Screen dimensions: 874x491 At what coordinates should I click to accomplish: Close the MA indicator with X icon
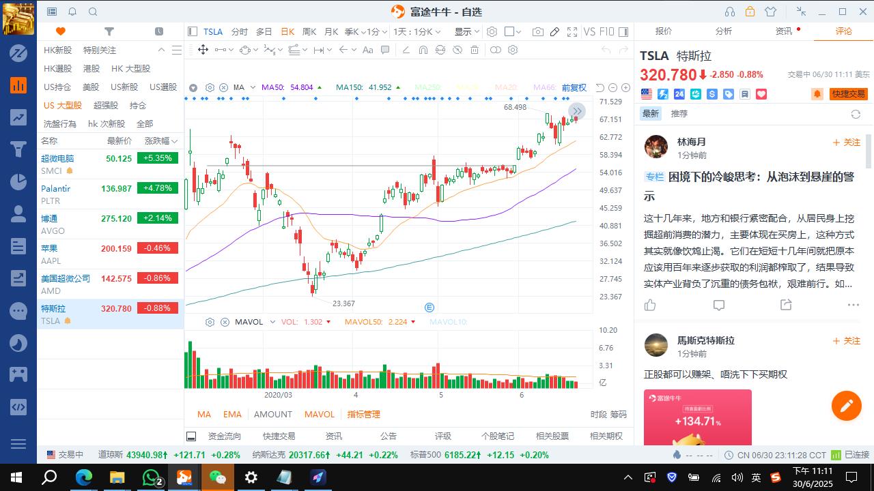(223, 87)
